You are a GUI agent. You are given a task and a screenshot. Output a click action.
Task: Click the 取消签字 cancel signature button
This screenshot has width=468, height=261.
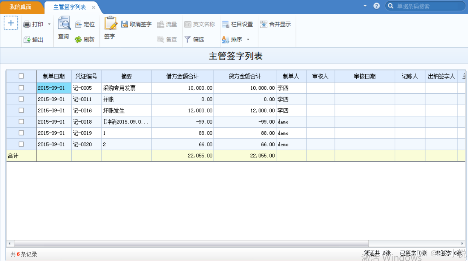pyautogui.click(x=136, y=24)
